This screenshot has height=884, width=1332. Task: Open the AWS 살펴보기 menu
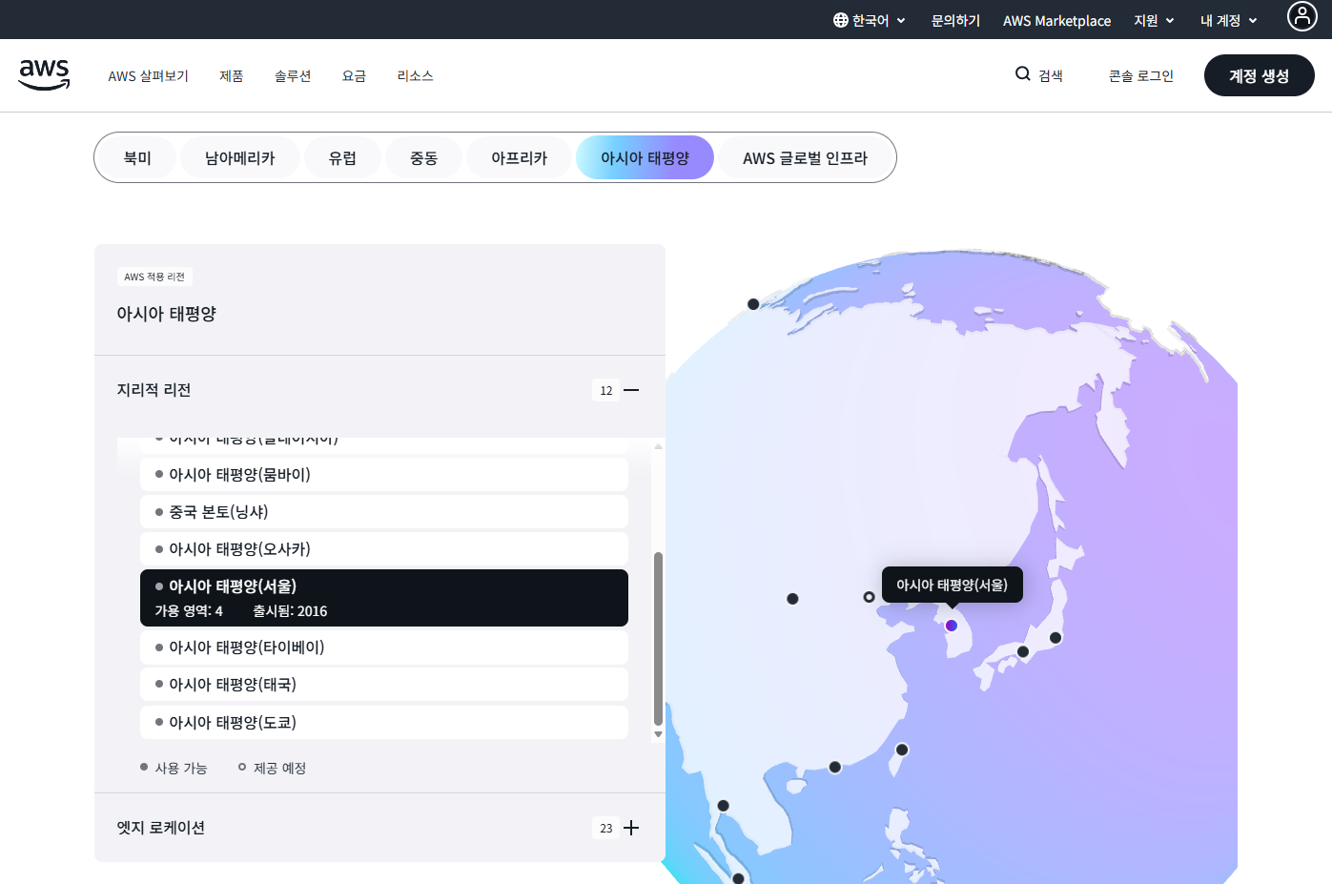pos(148,75)
